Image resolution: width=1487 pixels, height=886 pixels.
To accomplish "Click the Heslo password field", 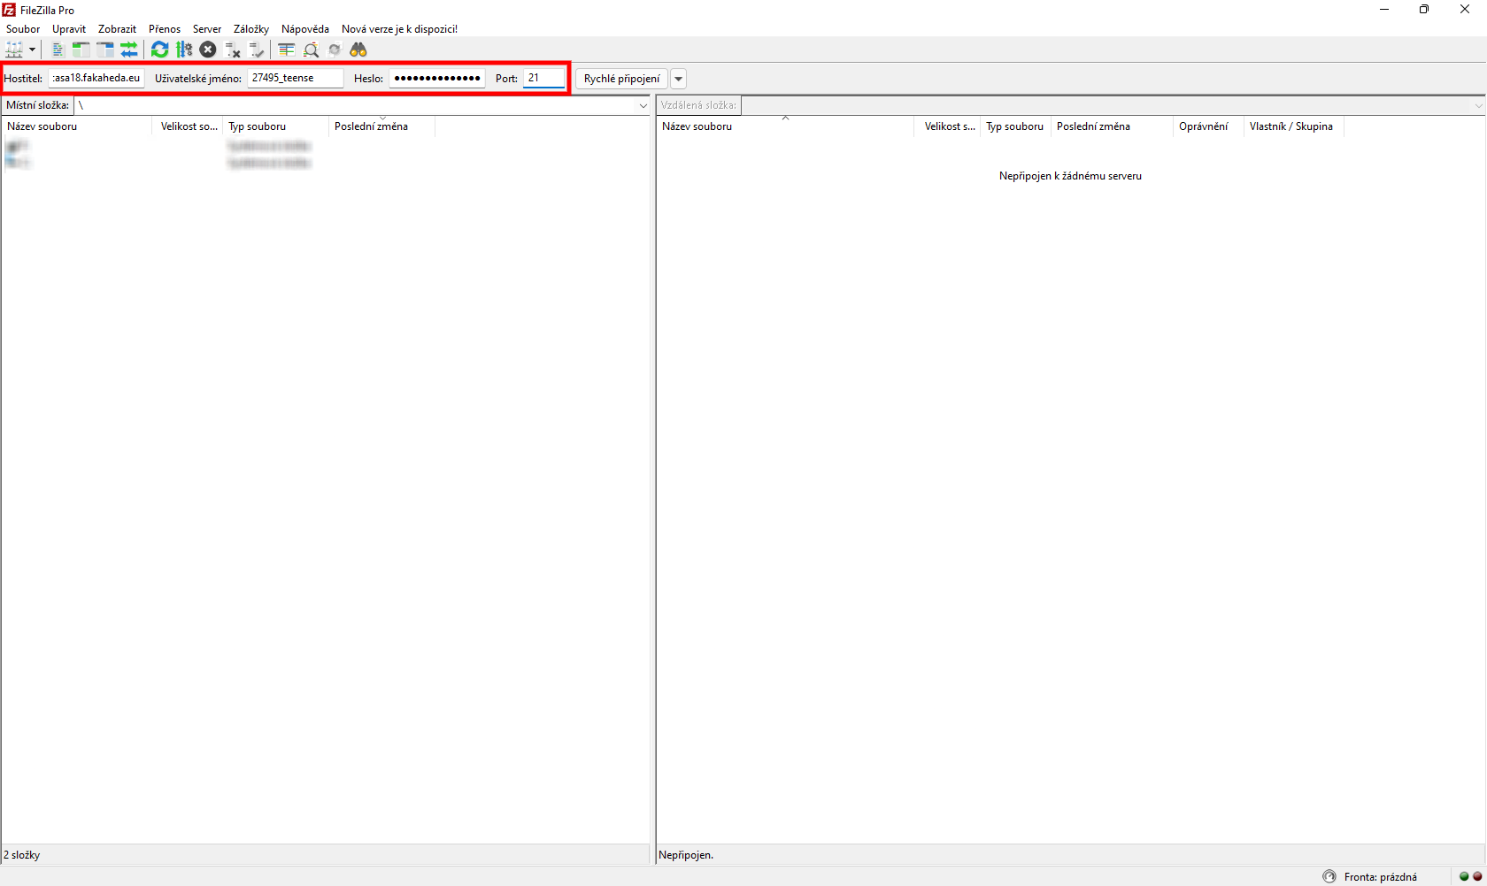I will [436, 78].
